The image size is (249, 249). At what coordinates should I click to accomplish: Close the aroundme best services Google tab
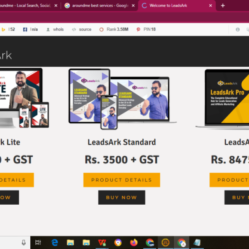point(133,5)
